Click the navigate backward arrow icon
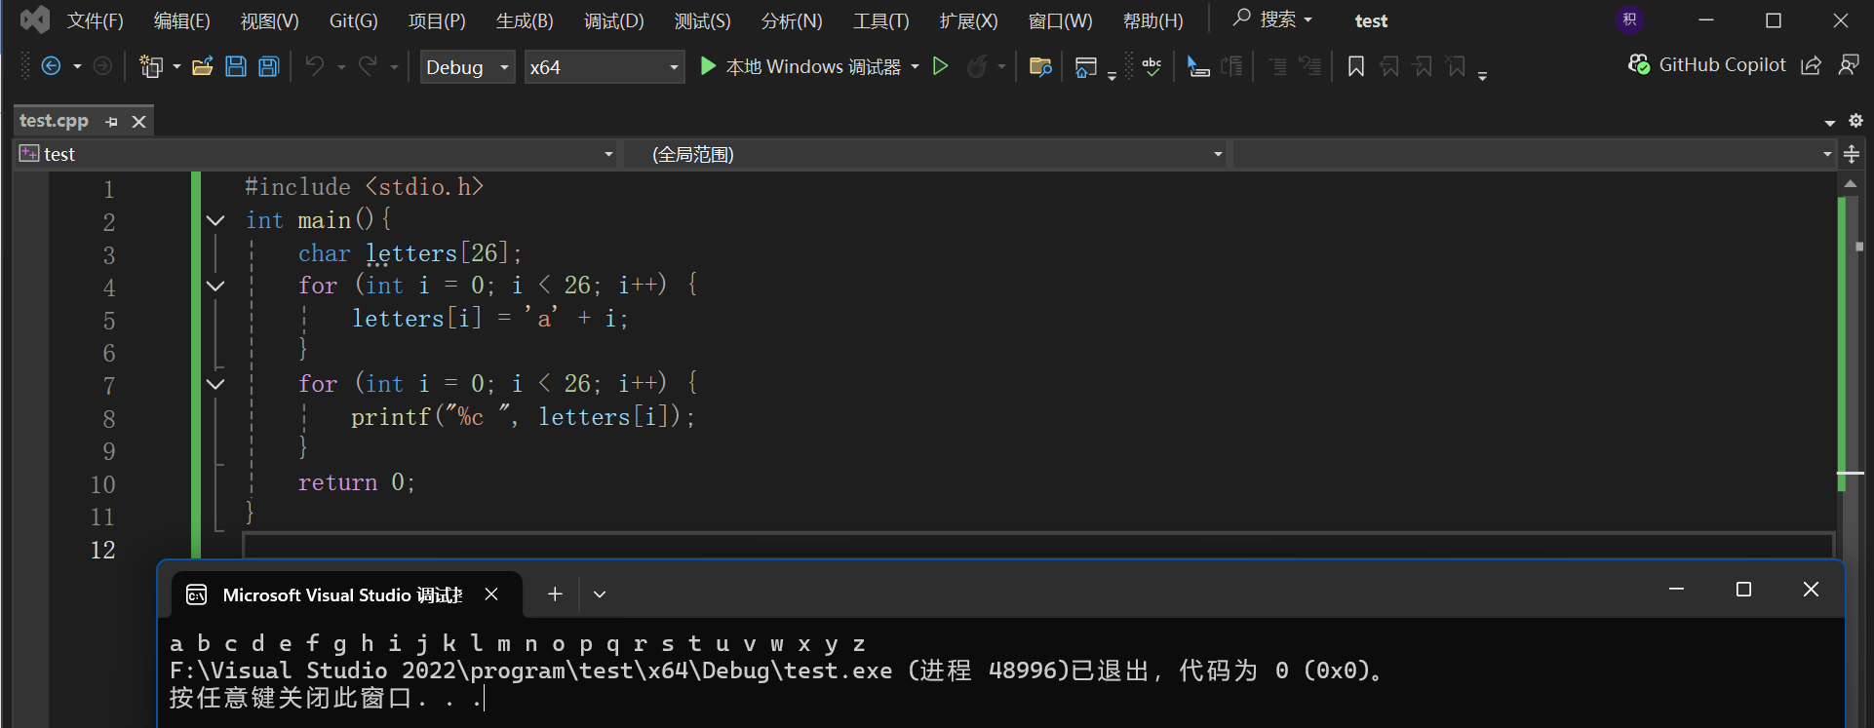 tap(52, 66)
